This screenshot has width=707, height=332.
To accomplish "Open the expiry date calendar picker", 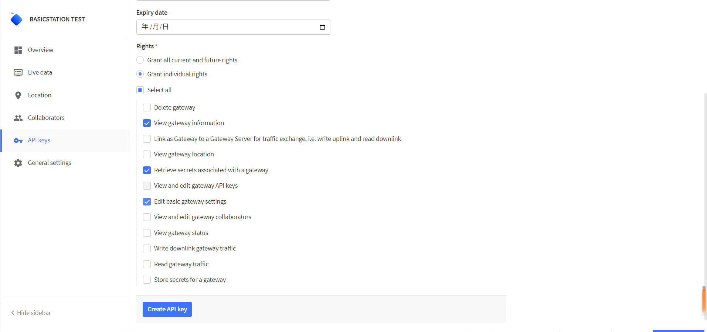I will [322, 27].
